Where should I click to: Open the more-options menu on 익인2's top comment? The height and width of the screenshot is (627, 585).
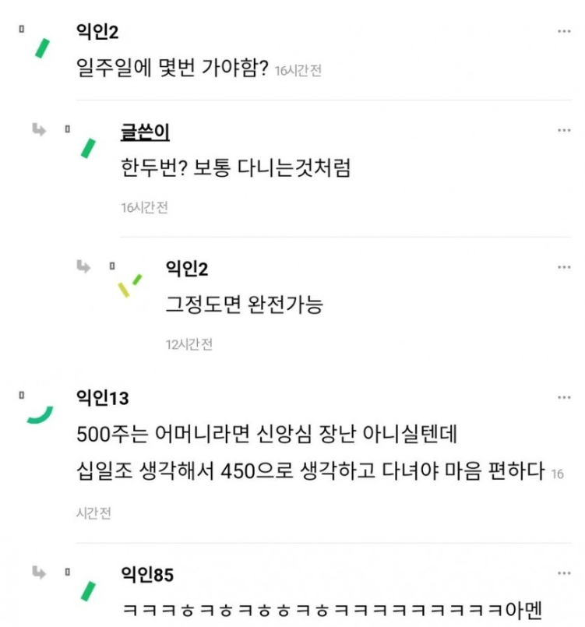pyautogui.click(x=564, y=32)
